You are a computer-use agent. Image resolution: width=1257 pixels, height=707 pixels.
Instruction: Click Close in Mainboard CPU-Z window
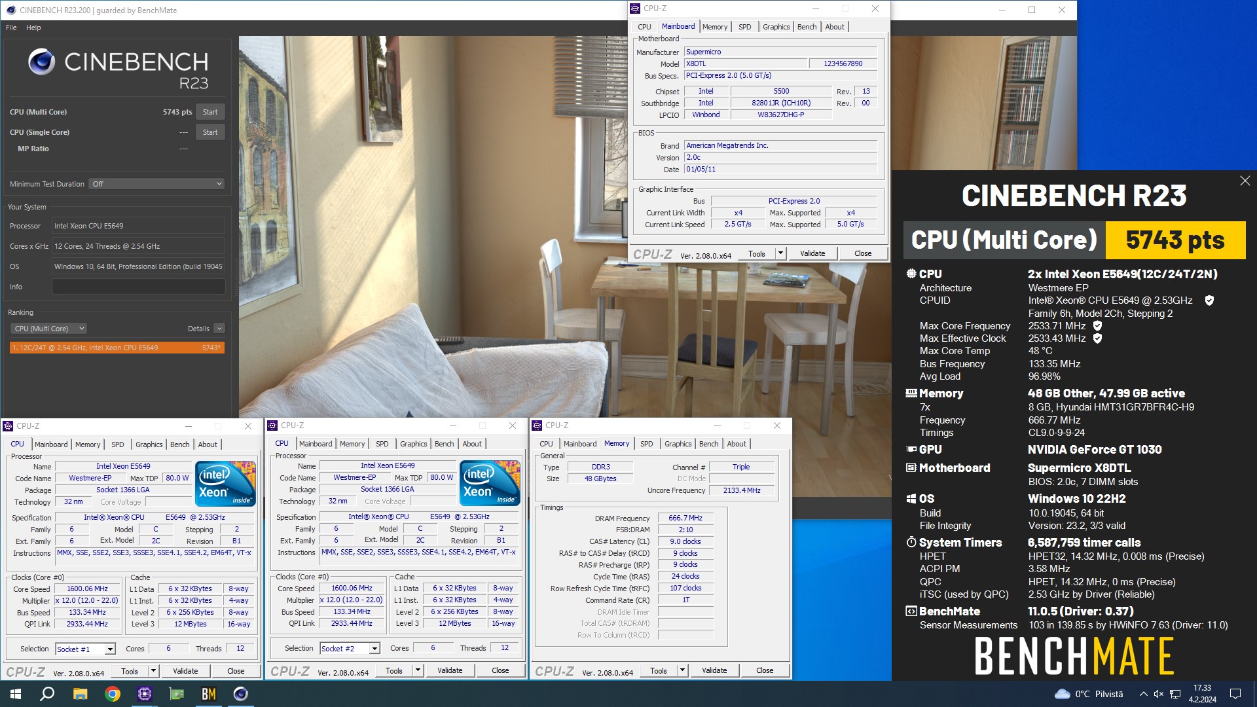(x=863, y=253)
